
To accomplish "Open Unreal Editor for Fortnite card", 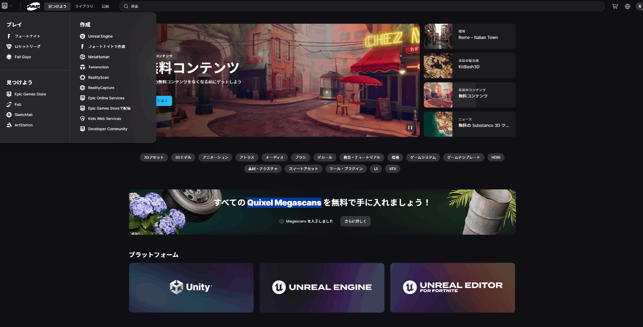I will 453,288.
